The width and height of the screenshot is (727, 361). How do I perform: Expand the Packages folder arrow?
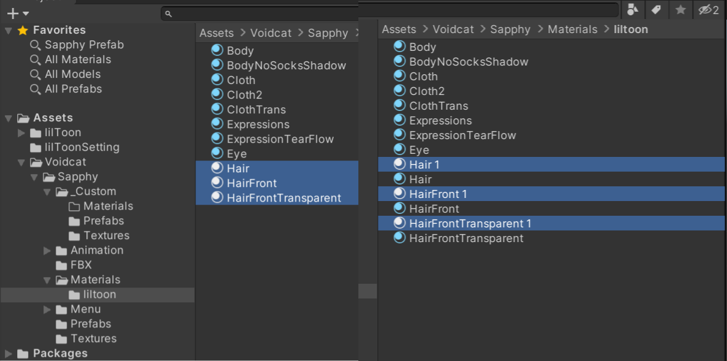pos(9,354)
